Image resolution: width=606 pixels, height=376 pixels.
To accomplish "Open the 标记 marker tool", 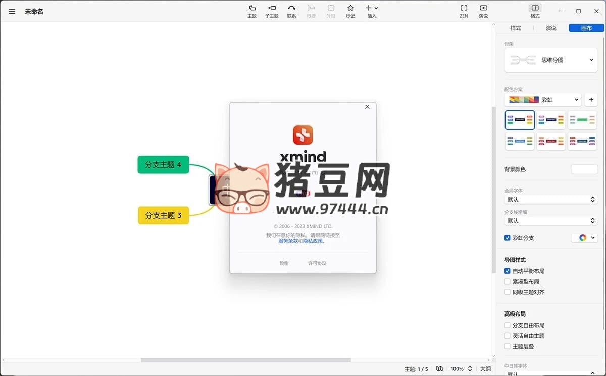I will [x=350, y=11].
